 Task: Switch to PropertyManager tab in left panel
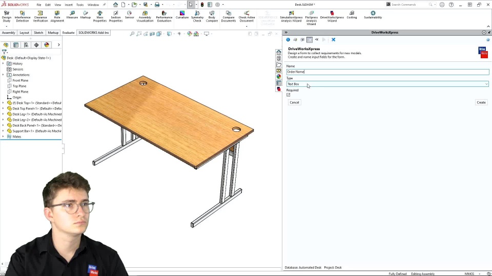16,45
